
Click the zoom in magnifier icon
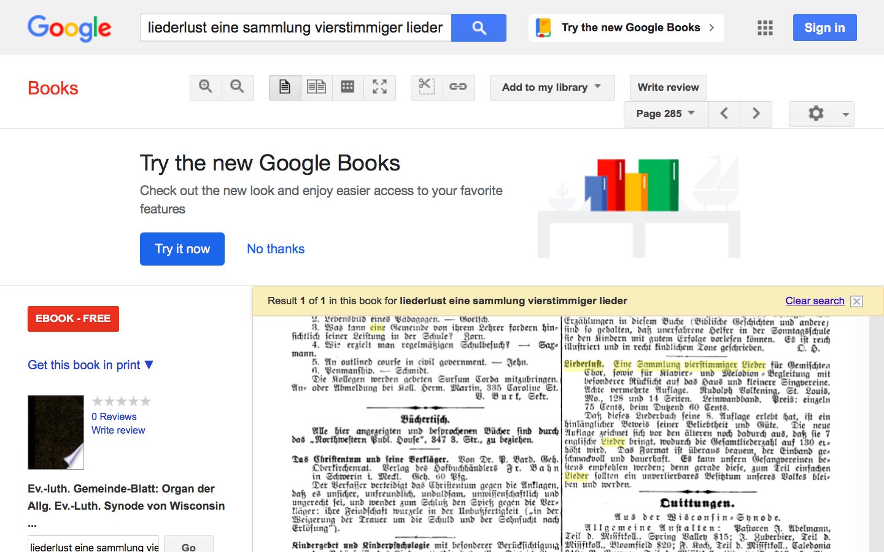coord(206,87)
